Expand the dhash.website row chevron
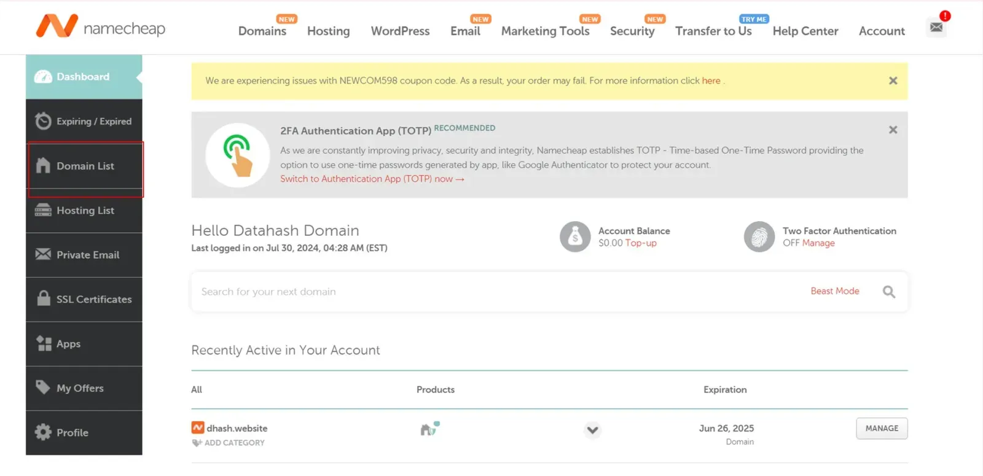This screenshot has width=983, height=476. pyautogui.click(x=592, y=430)
